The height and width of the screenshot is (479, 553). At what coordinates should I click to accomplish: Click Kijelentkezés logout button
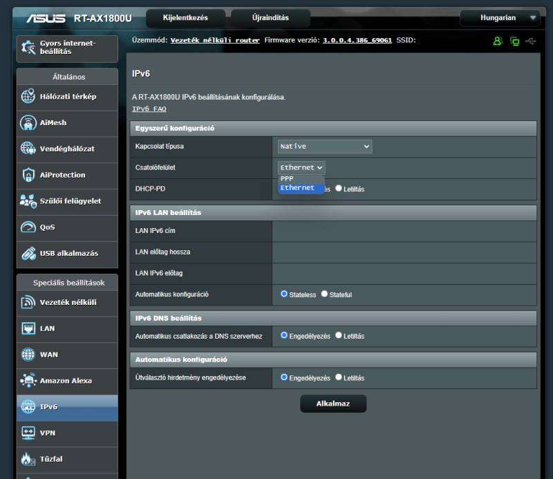click(x=185, y=18)
